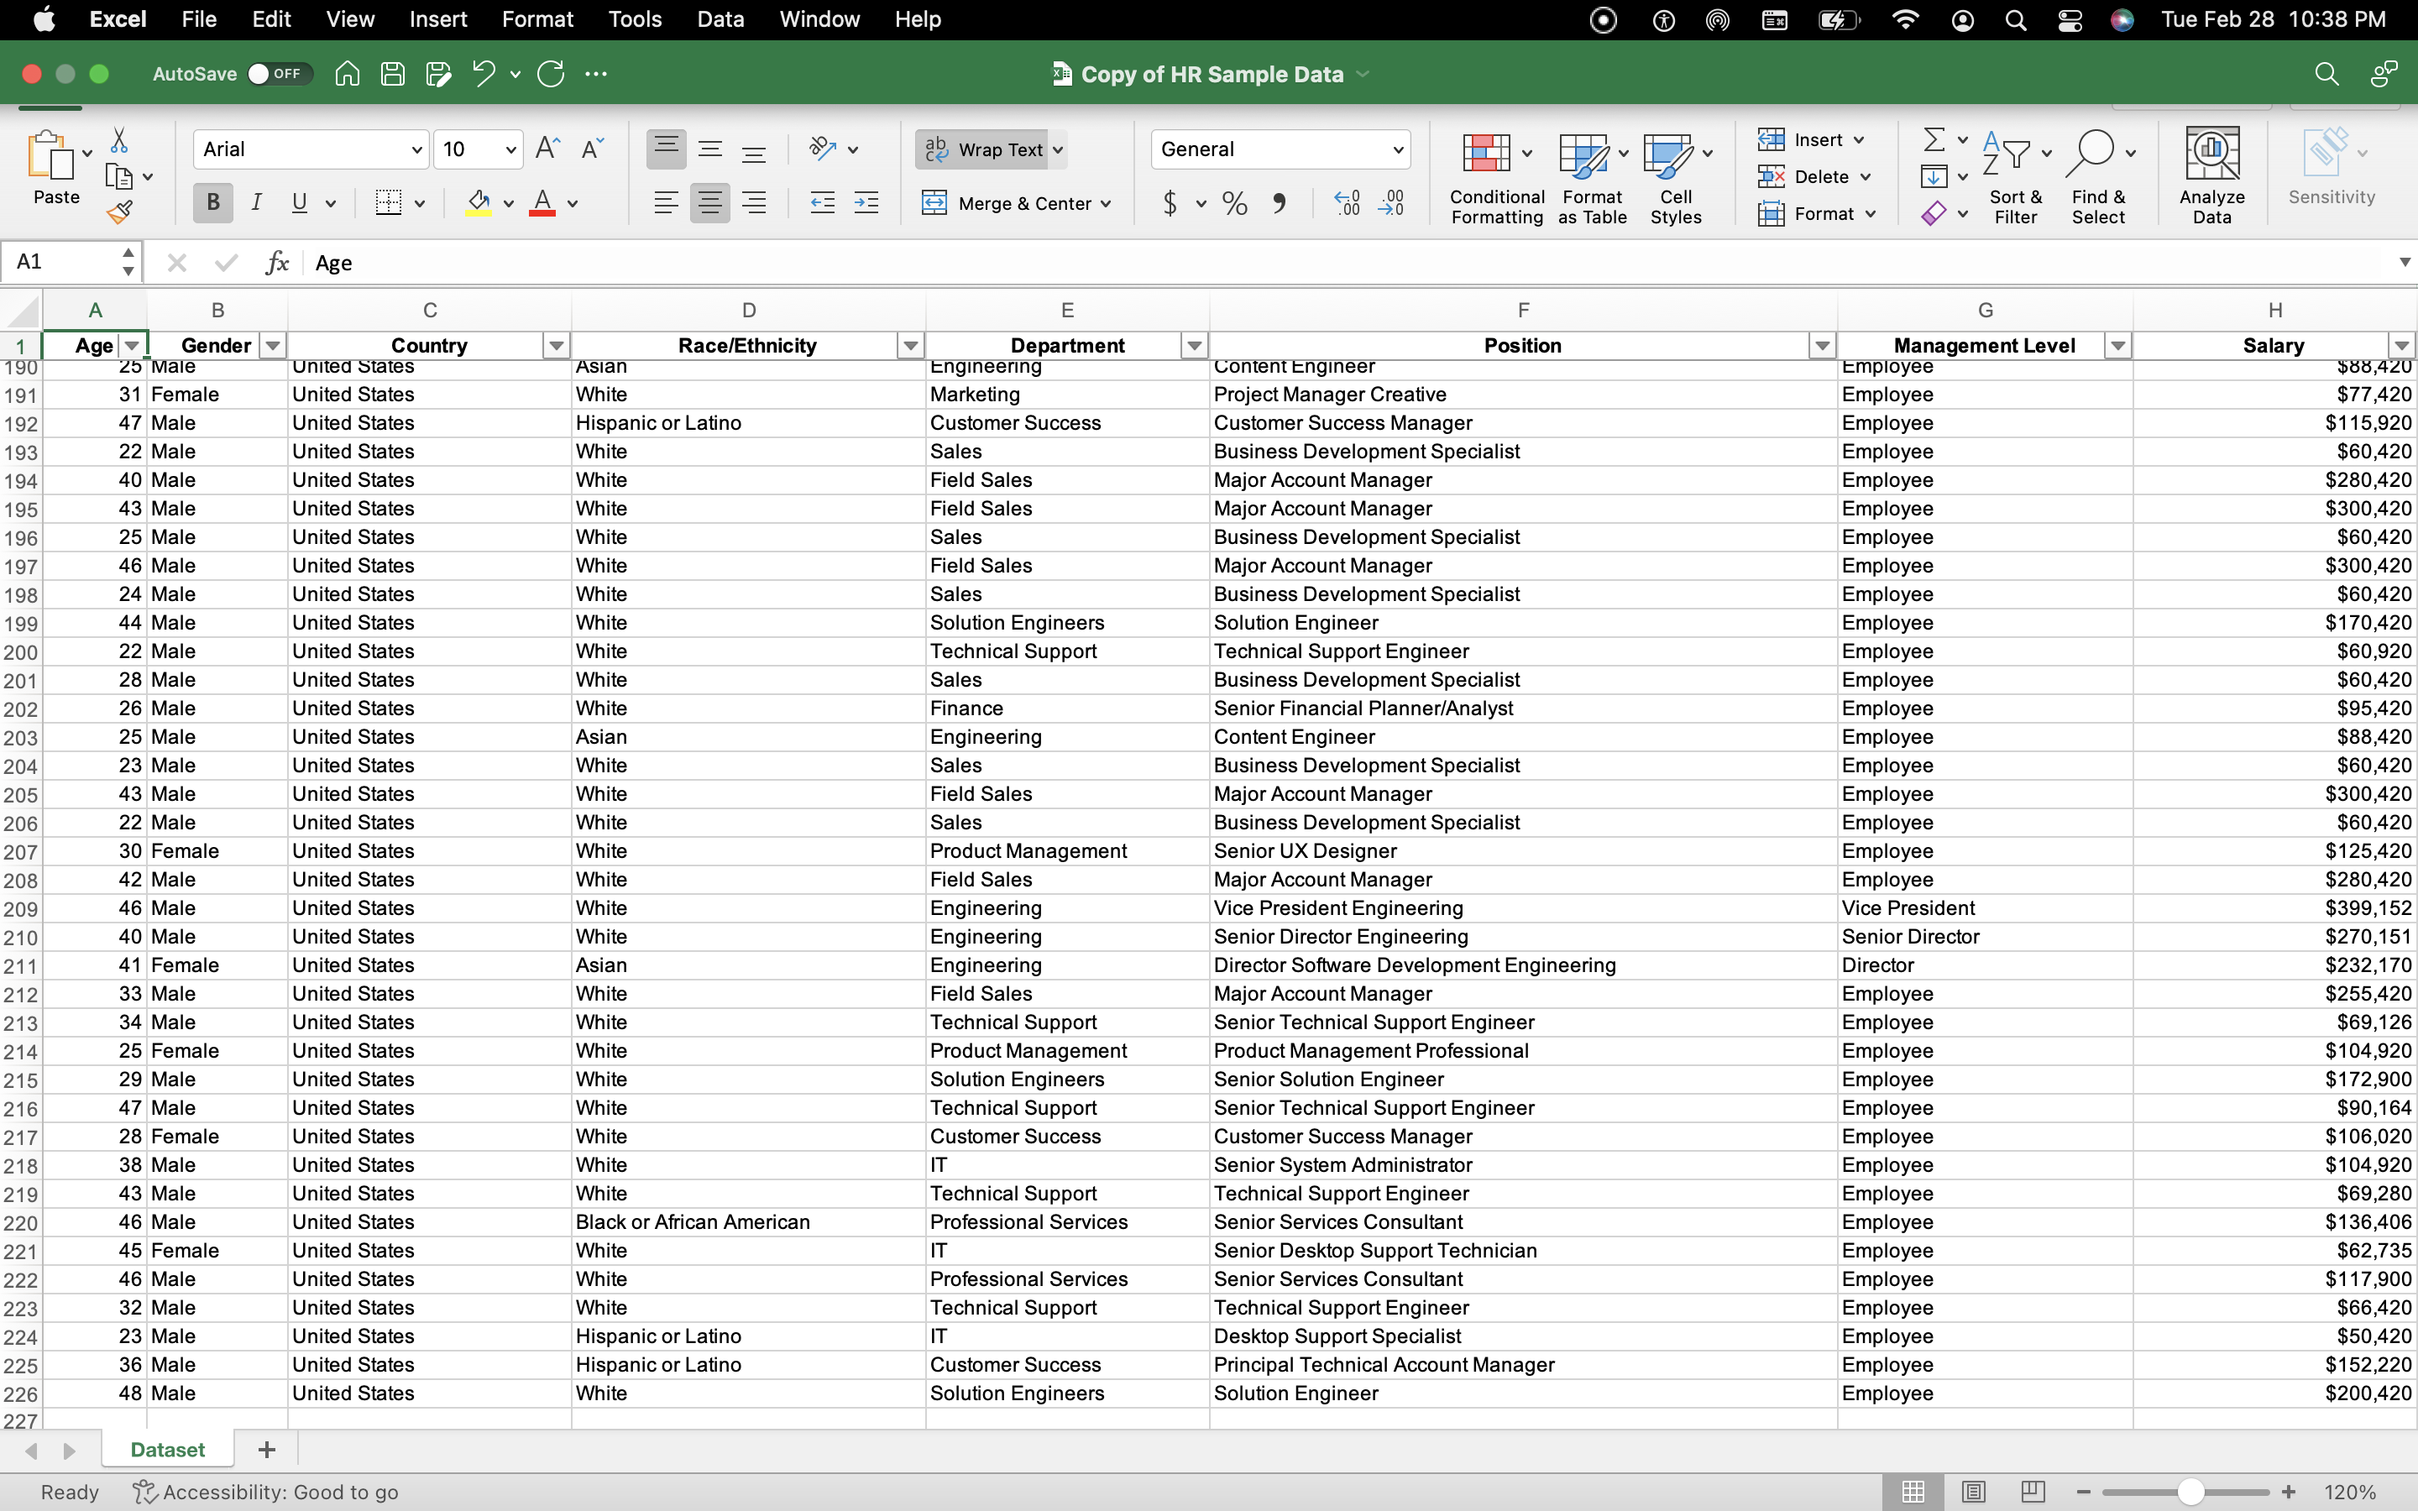Screen dimensions: 2418x1511
Task: Open the Department column filter dropdown
Action: click(x=1194, y=346)
